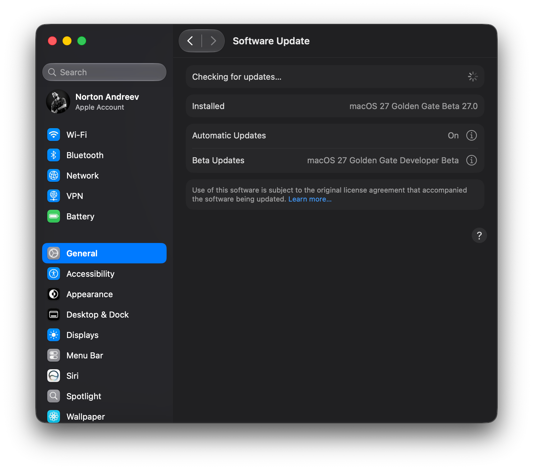This screenshot has height=470, width=533.
Task: Click the Checking for updates… text
Action: pyautogui.click(x=237, y=77)
